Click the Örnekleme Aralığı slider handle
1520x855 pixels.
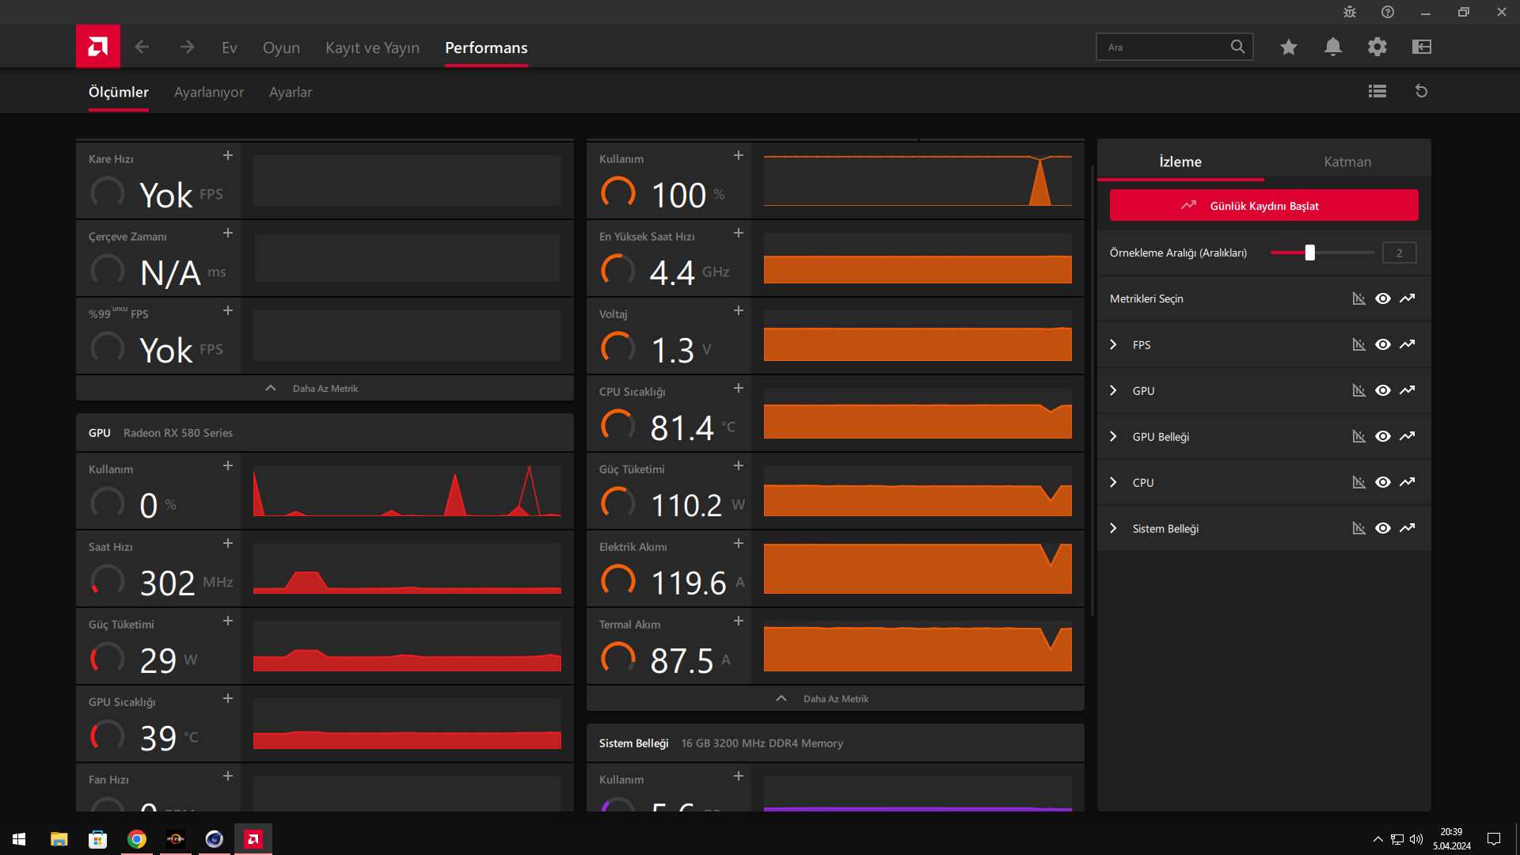(1310, 253)
